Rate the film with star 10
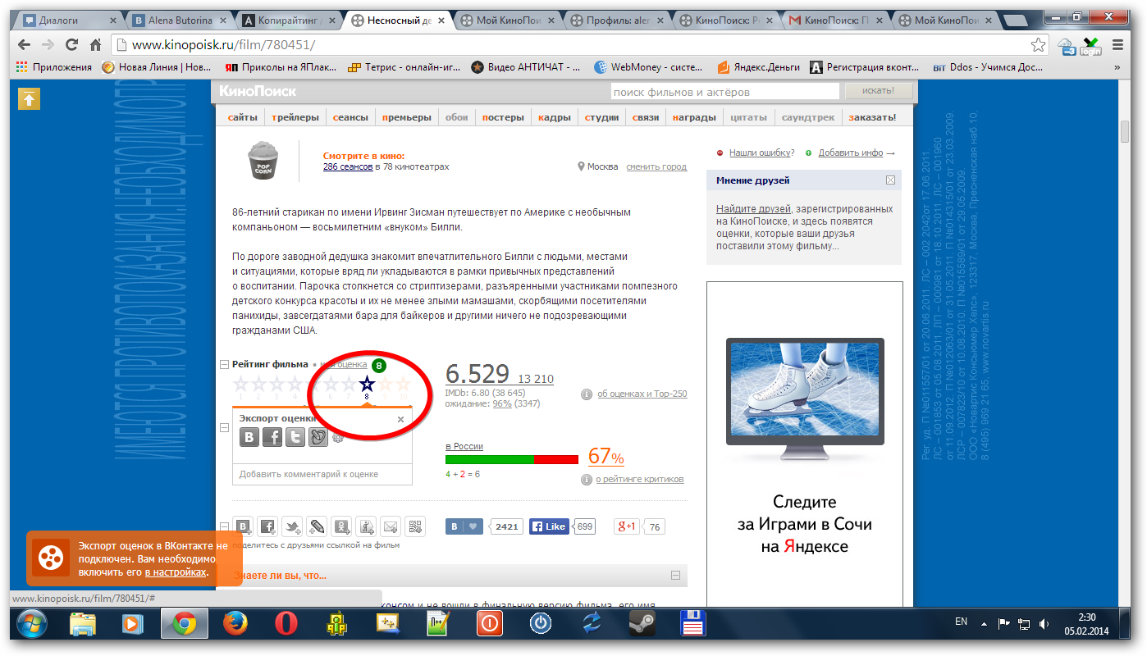The width and height of the screenshot is (1147, 656). point(403,383)
